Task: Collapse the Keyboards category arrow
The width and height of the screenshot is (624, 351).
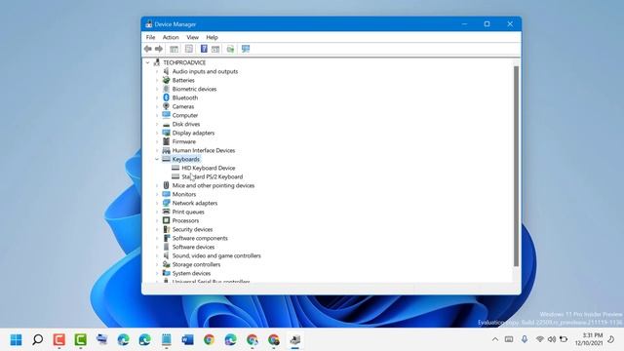Action: point(157,159)
